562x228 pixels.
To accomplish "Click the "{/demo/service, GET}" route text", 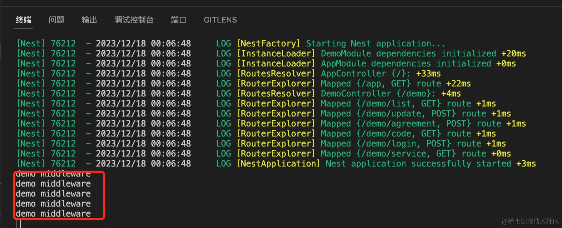I will click(406, 154).
